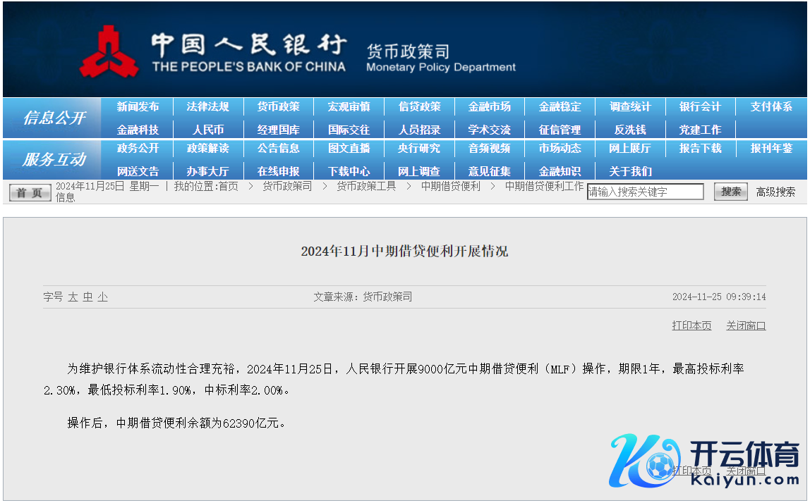
Task: Open 调查统计 navigation item
Action: [630, 107]
